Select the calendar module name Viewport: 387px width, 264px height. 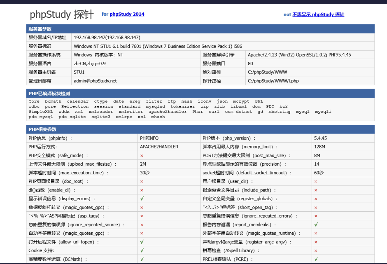(77, 101)
